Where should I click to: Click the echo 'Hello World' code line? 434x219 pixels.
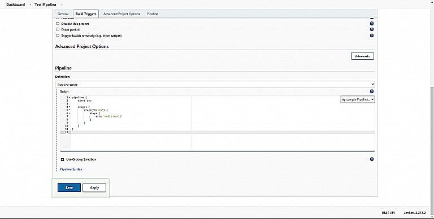click(108, 116)
